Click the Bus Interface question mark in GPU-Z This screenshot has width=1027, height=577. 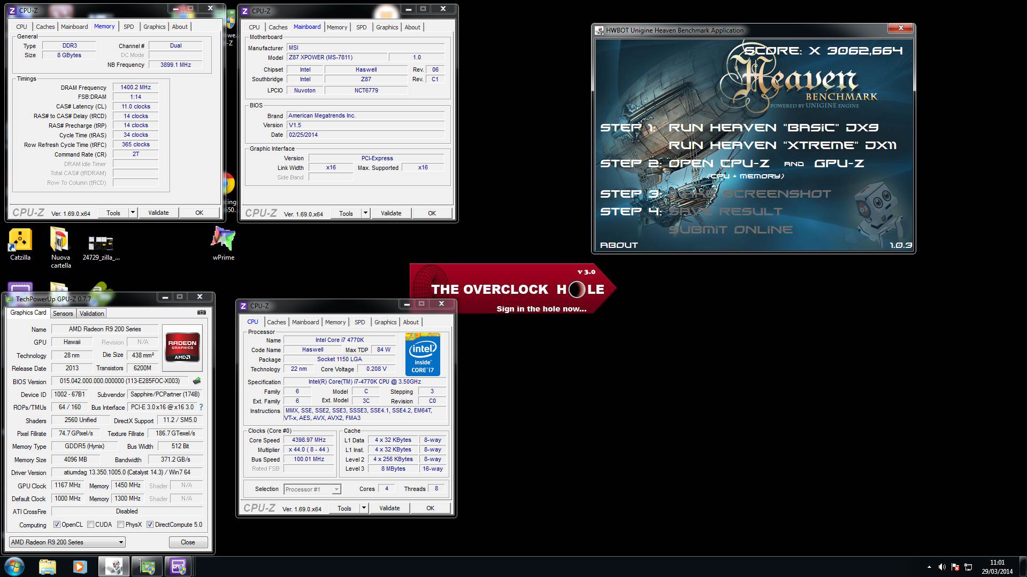coord(201,407)
